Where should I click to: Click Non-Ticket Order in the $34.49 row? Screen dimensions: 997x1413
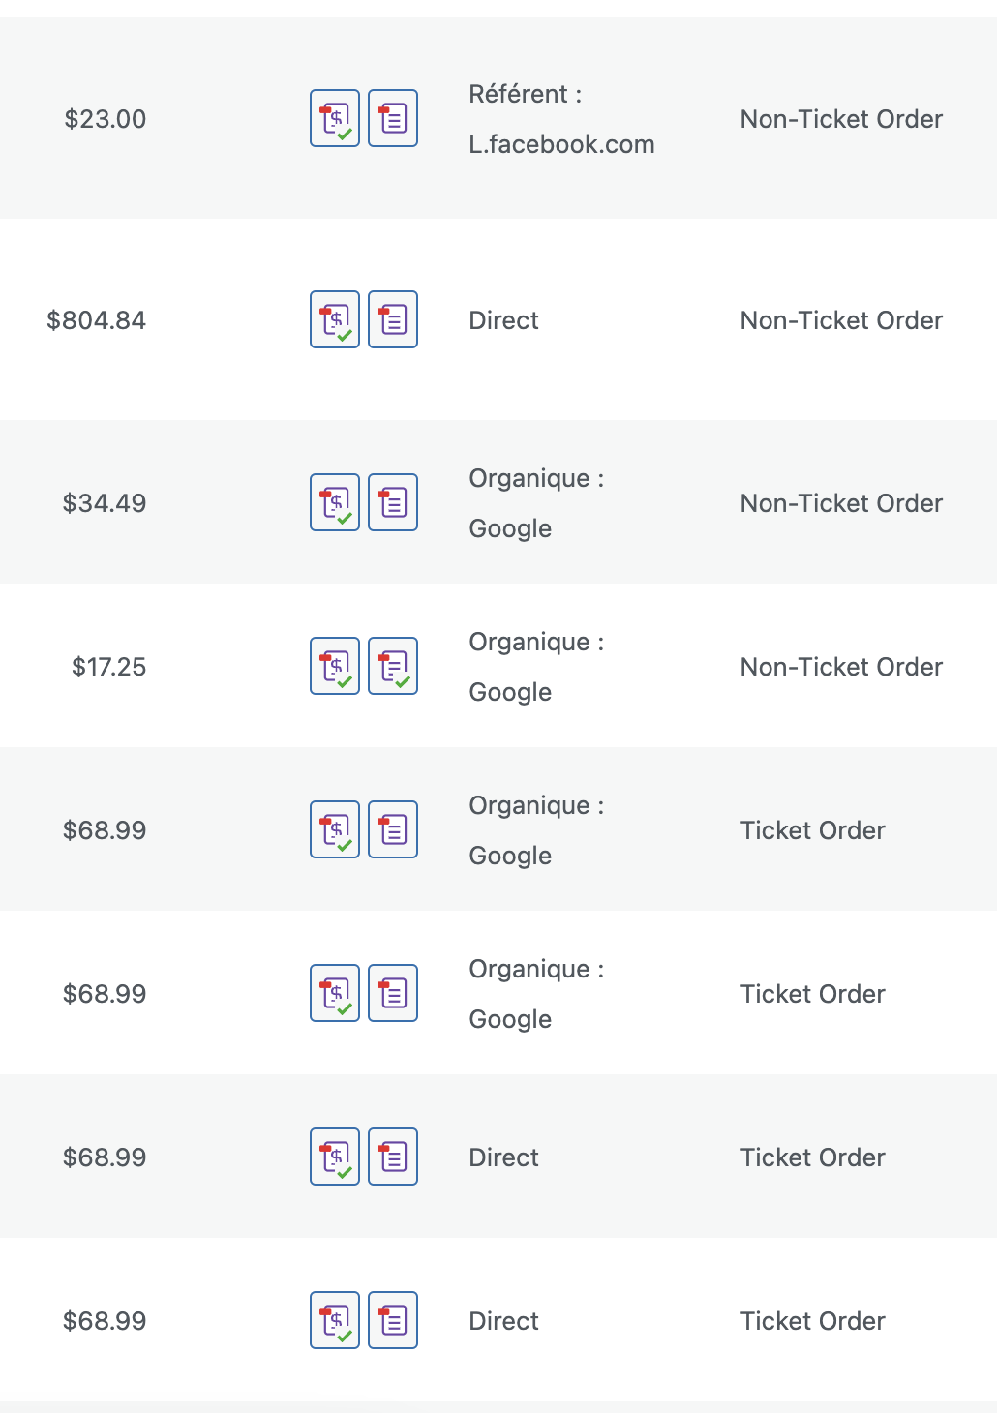coord(841,503)
